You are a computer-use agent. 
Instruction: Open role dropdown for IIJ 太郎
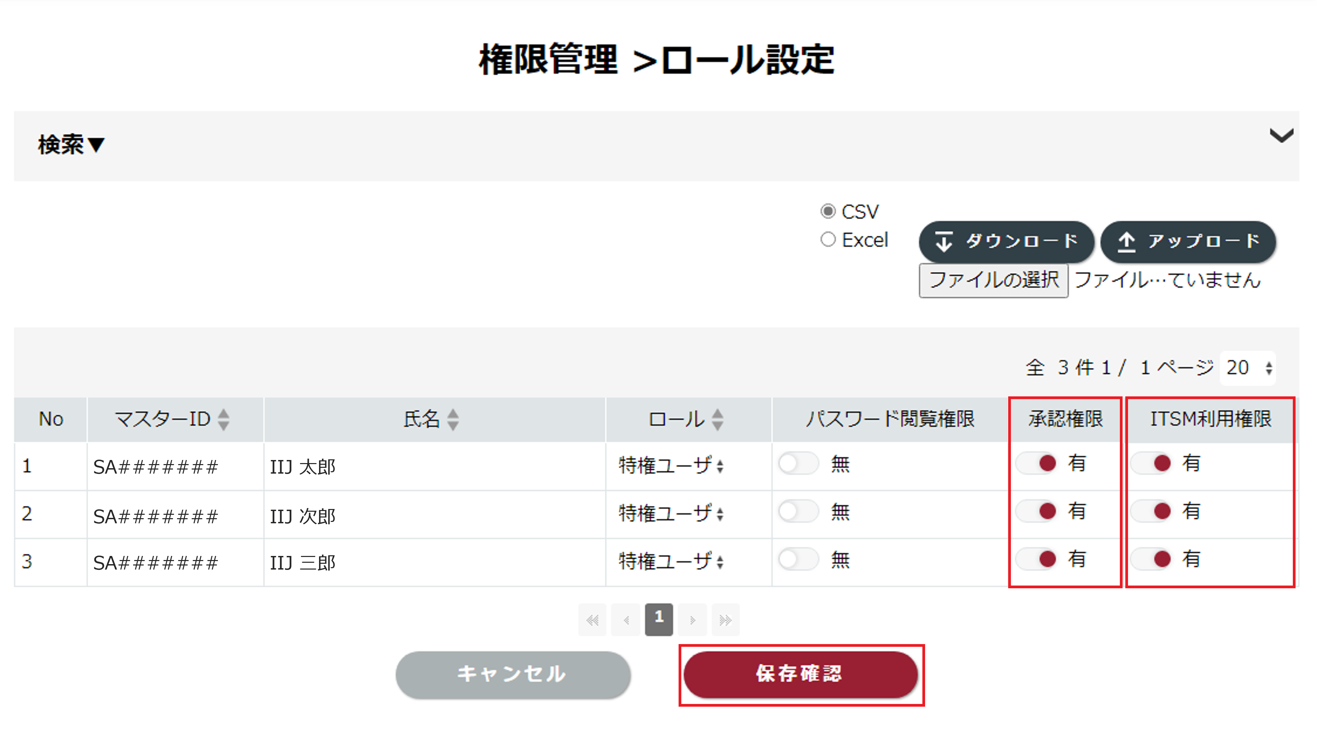671,466
